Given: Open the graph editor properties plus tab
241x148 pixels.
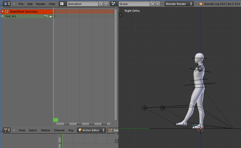Looking at the screenshot, I should click(x=116, y=141).
